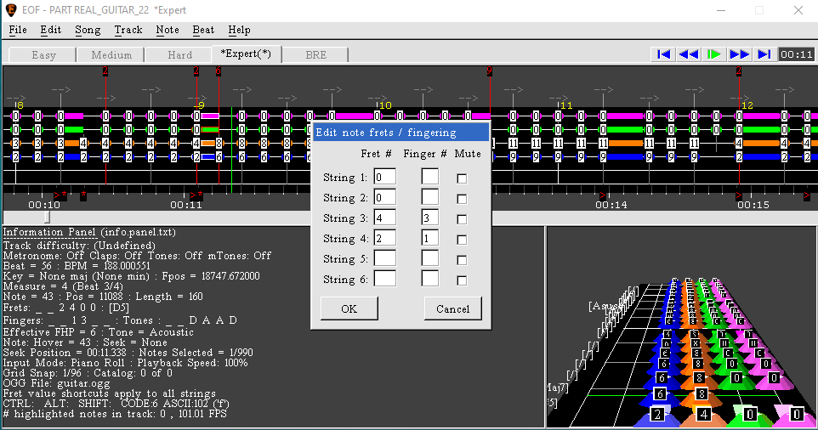The image size is (818, 430).
Task: Tick the Mute checkbox for String 1
Action: click(x=462, y=178)
